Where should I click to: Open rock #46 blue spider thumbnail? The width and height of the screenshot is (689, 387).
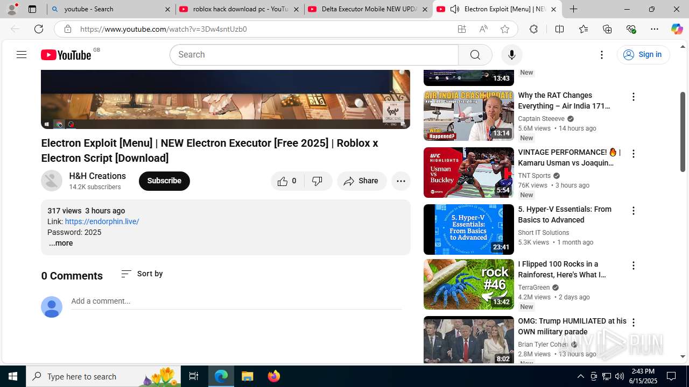click(468, 284)
